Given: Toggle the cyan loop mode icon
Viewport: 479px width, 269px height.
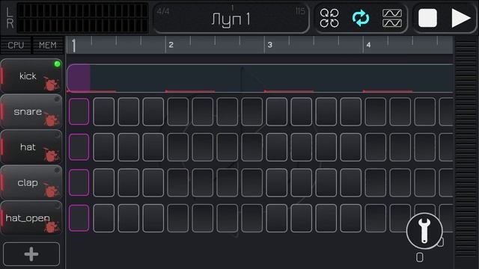Looking at the screenshot, I should (361, 18).
